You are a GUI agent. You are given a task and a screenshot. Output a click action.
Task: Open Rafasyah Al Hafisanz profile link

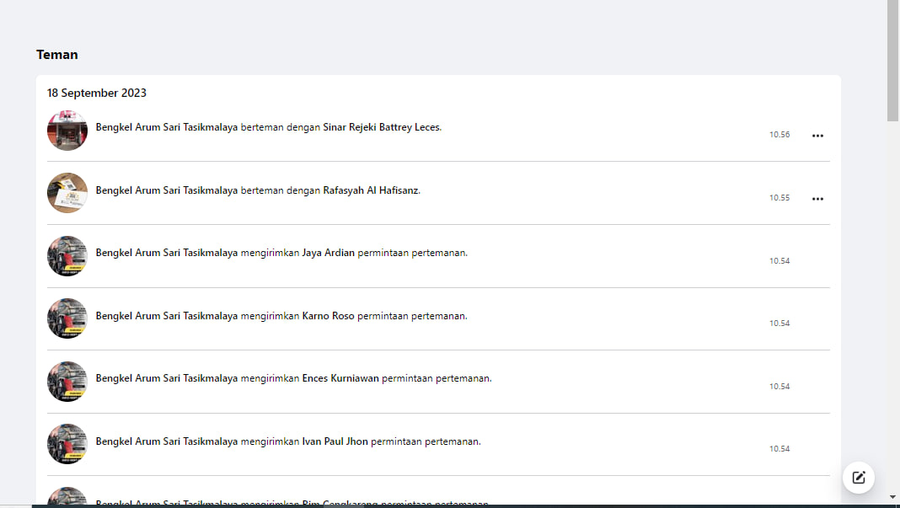tap(371, 190)
